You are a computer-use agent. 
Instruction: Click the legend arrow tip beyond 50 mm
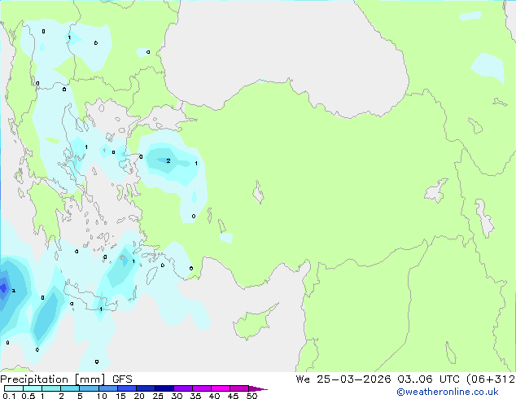258,388
